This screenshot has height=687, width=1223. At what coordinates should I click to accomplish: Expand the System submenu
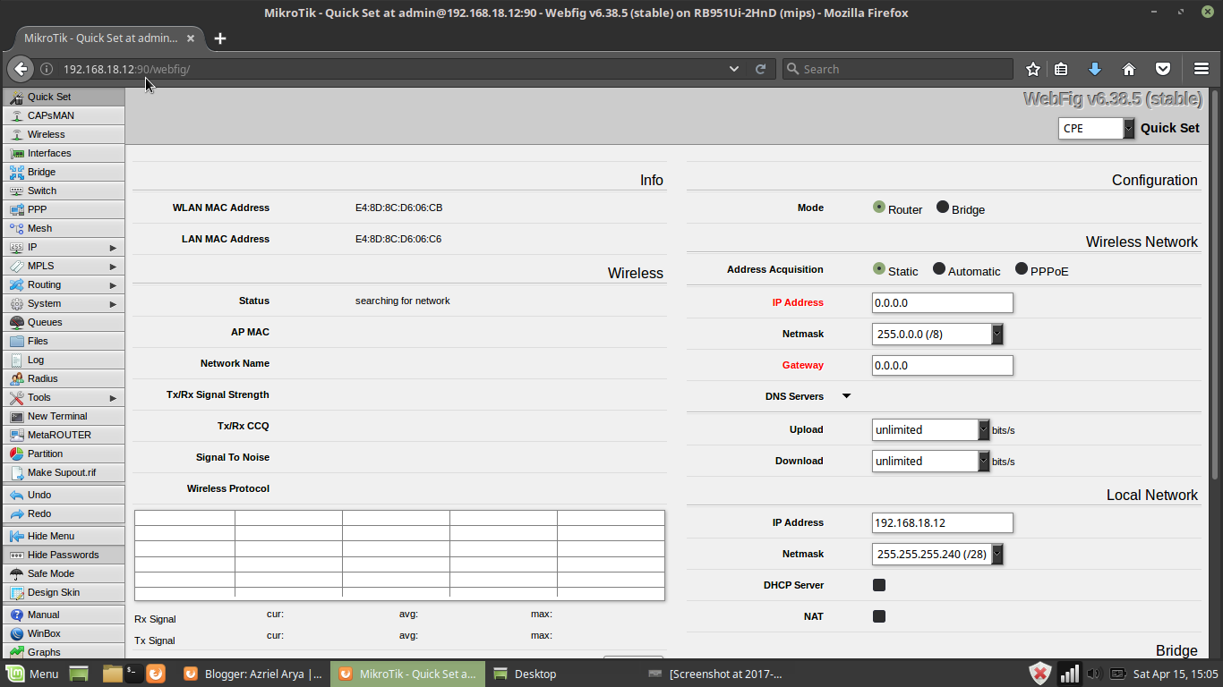(x=63, y=303)
